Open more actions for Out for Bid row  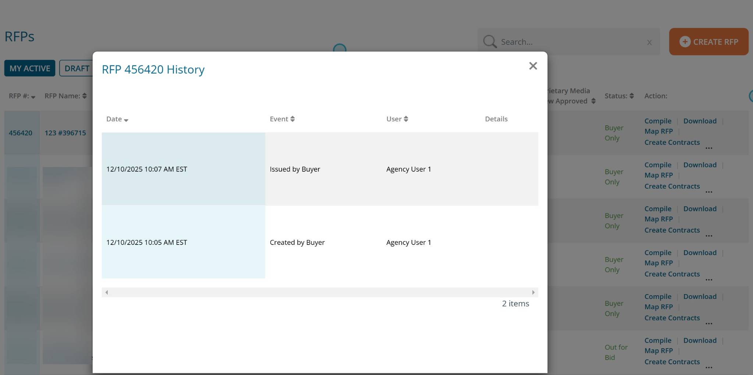coord(709,367)
